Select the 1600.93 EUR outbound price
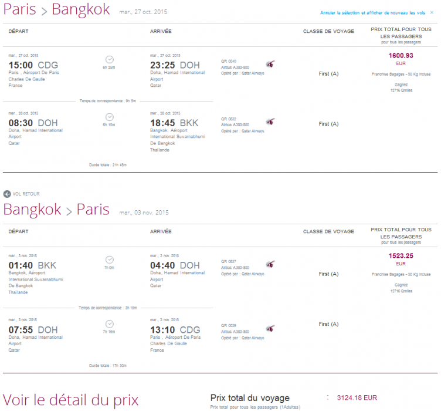Screen dimensions: 441x411 [x=401, y=56]
